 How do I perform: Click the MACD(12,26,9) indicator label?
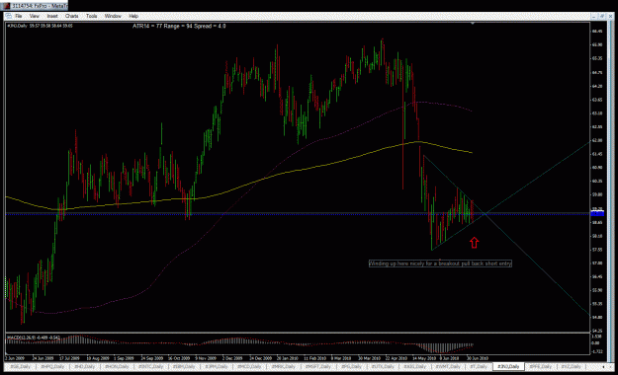pyautogui.click(x=34, y=337)
